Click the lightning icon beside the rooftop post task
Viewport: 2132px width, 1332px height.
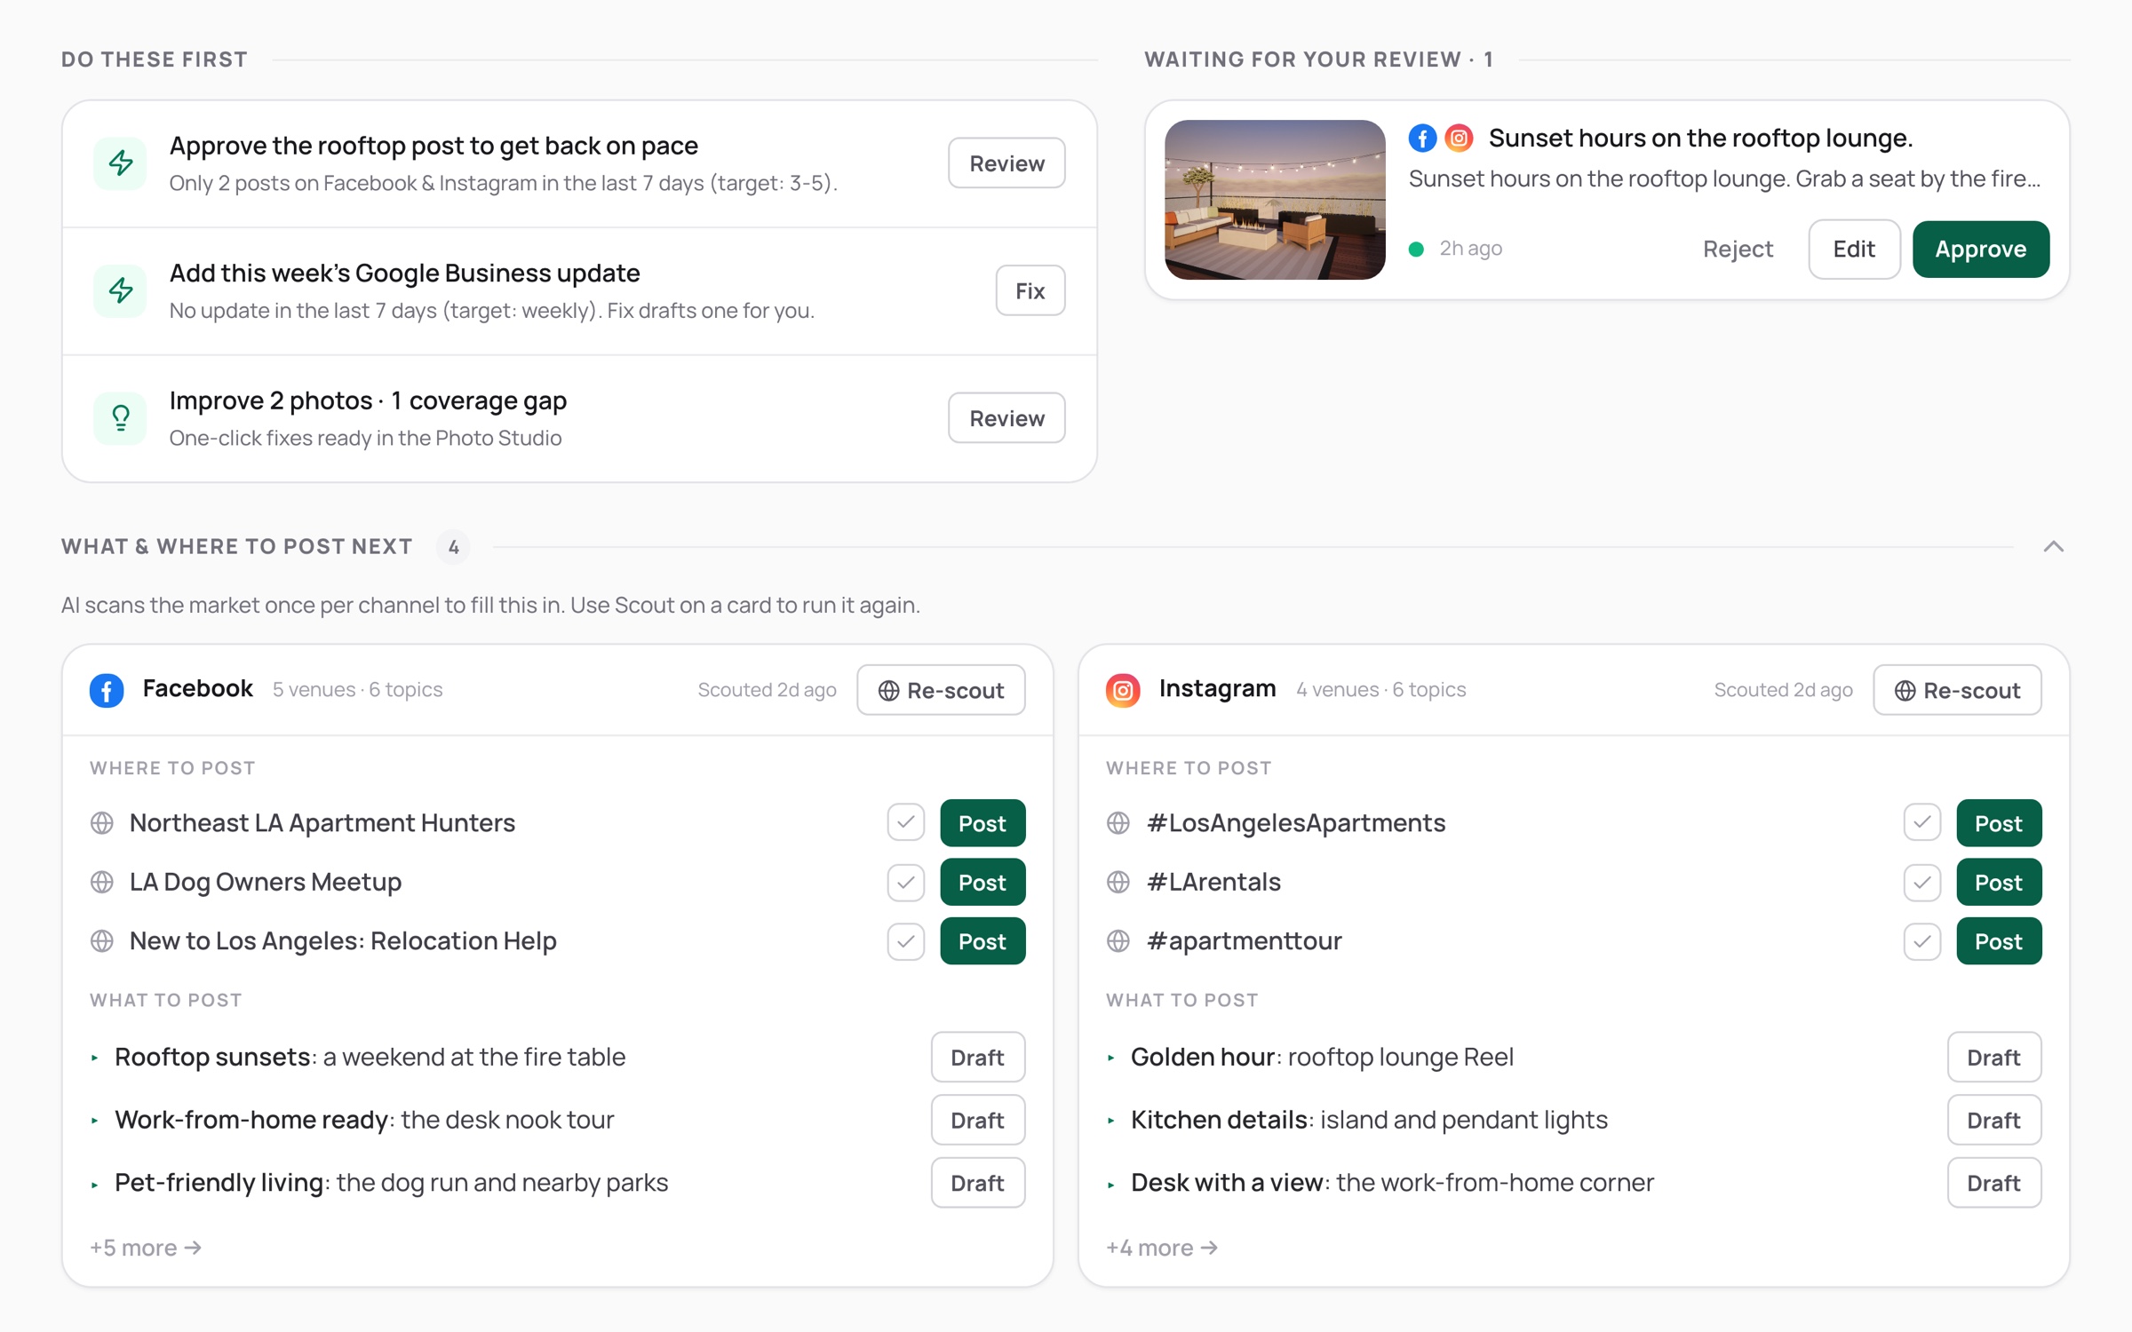click(x=121, y=163)
